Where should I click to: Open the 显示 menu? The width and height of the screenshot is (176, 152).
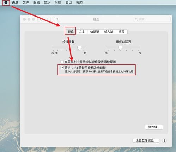pyautogui.click(x=47, y=2)
